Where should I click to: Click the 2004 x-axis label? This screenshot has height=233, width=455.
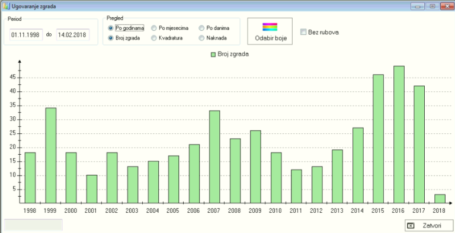[x=152, y=210]
